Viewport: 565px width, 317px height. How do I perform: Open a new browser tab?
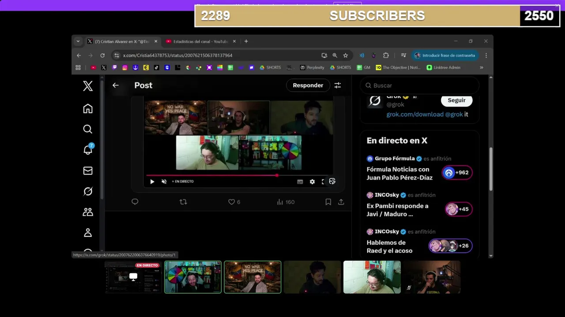(246, 41)
